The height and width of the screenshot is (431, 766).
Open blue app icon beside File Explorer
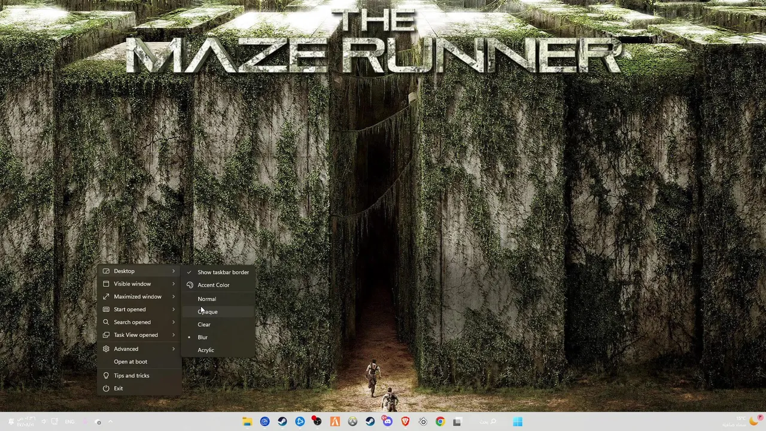[x=265, y=421]
